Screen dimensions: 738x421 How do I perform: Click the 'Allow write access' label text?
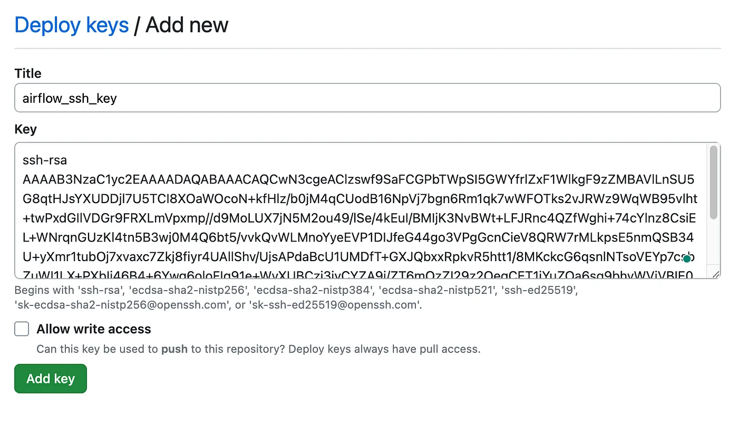(94, 329)
